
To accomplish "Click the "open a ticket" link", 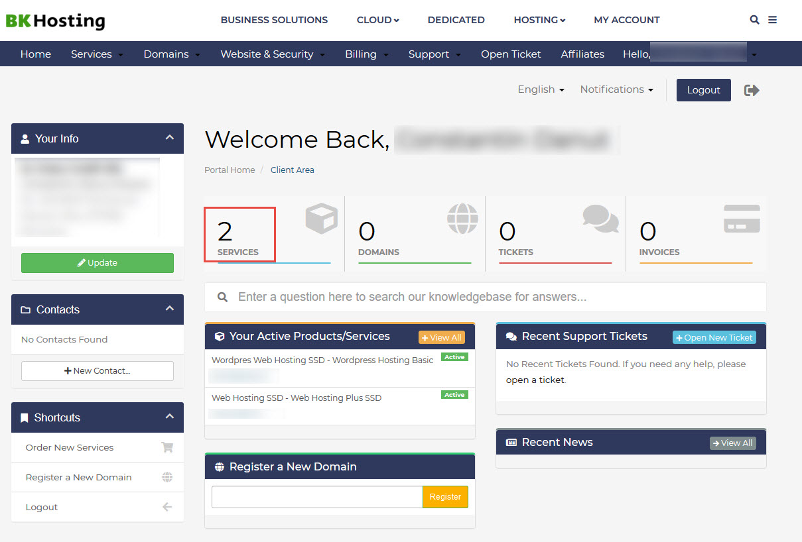I will click(x=535, y=380).
